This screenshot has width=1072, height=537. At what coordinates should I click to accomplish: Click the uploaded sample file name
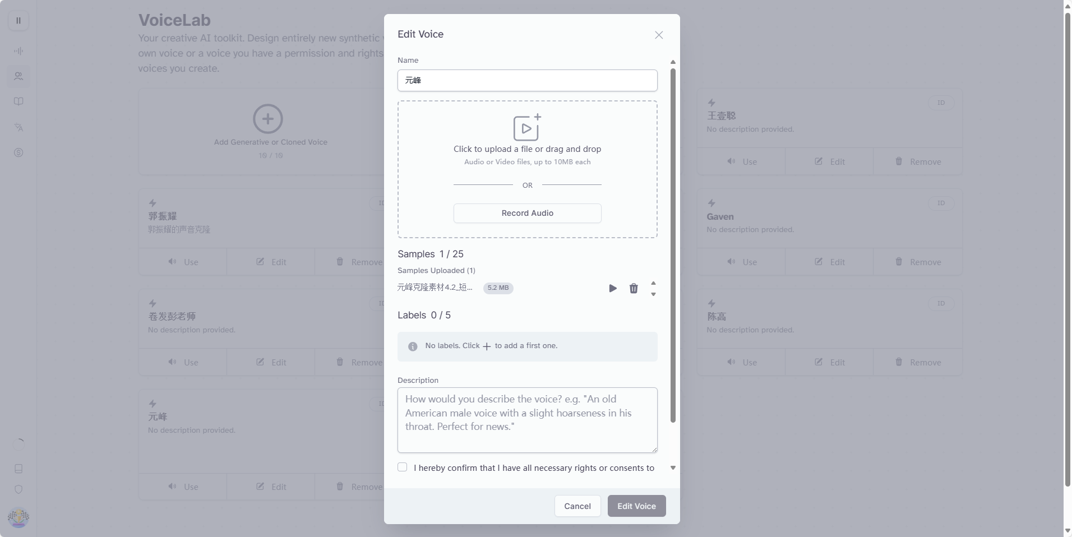click(x=435, y=288)
